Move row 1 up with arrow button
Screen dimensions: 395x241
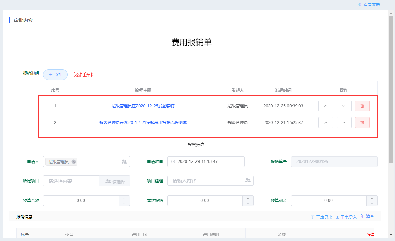click(x=326, y=106)
